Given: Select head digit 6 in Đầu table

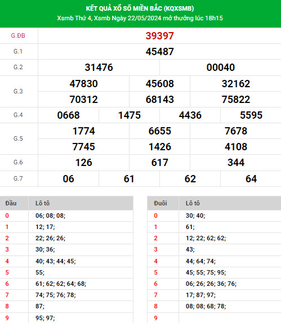Looking at the screenshot, I should point(7,284).
